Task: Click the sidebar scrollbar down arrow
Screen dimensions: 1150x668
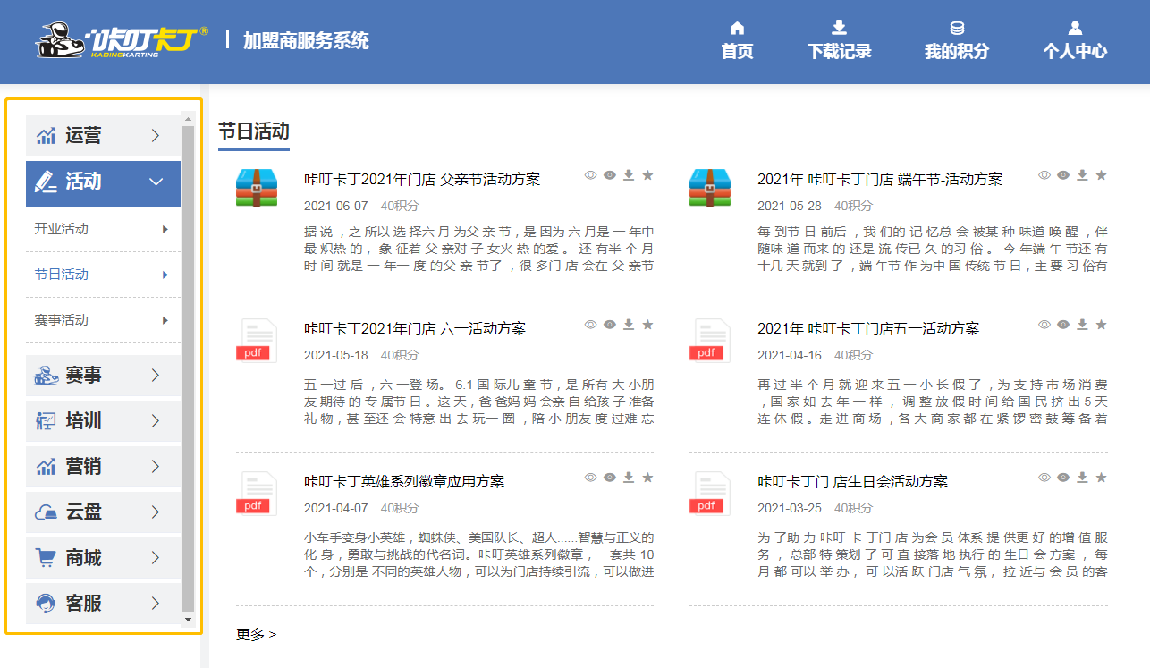Action: tap(188, 619)
